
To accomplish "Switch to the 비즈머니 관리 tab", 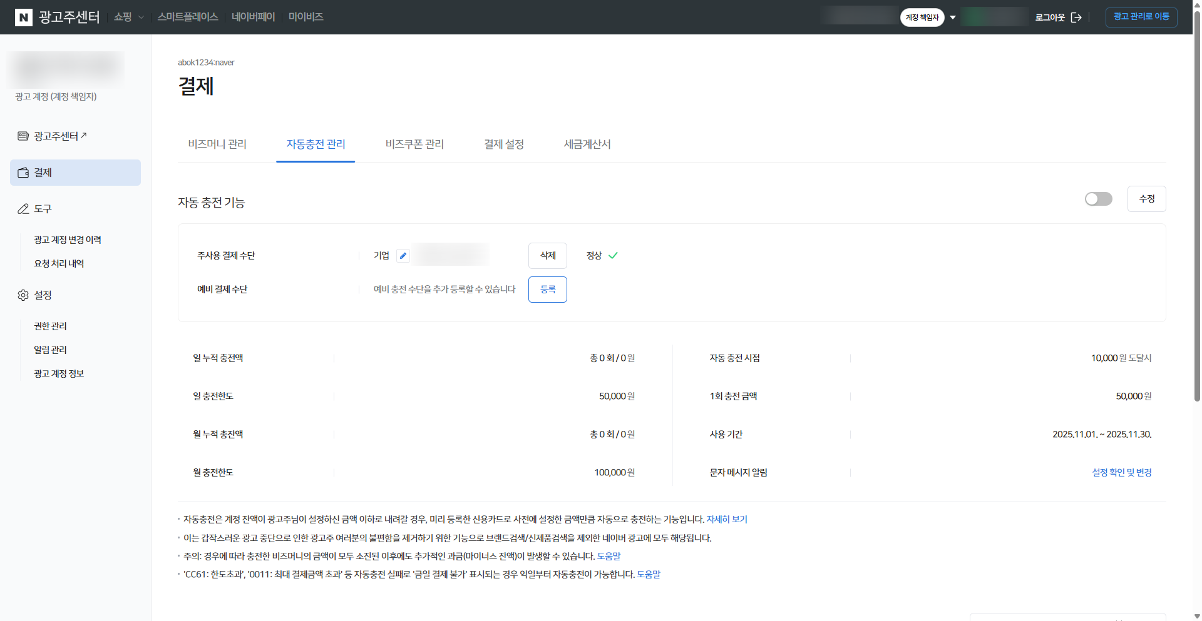I will click(x=217, y=144).
